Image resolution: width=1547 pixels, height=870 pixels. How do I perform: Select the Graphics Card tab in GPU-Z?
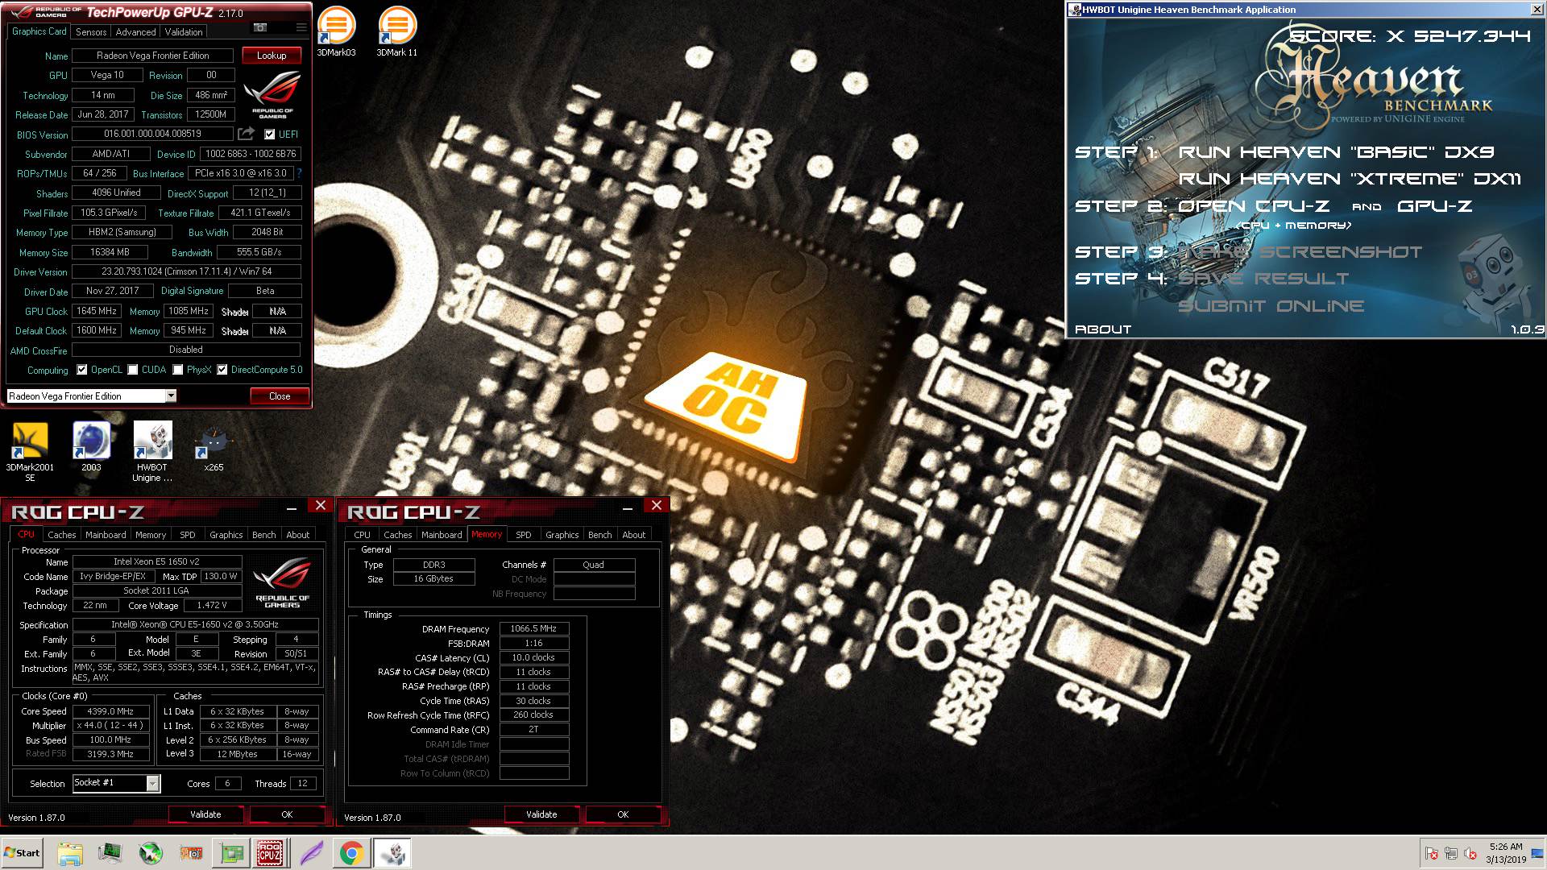pos(39,31)
